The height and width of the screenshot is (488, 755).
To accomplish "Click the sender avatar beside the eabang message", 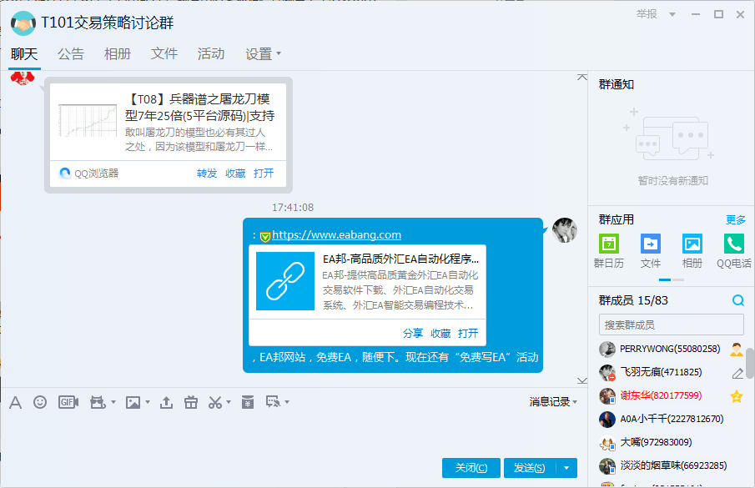I will click(x=564, y=230).
